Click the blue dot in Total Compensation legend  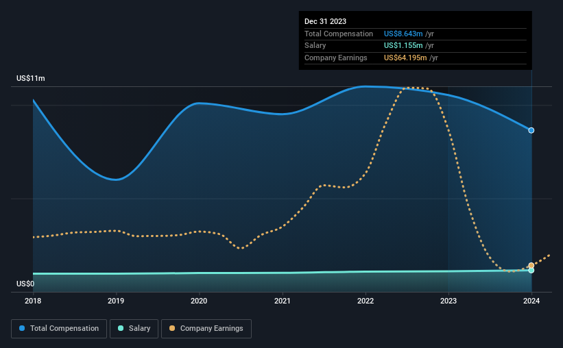click(22, 328)
